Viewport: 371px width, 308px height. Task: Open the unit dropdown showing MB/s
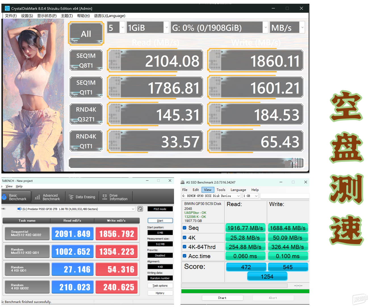click(x=287, y=28)
